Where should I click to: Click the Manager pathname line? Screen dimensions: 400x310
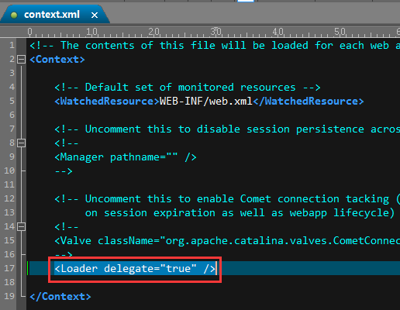coord(126,157)
